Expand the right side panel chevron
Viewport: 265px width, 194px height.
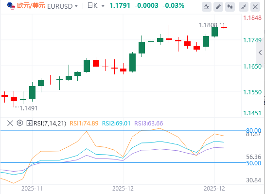point(261,53)
